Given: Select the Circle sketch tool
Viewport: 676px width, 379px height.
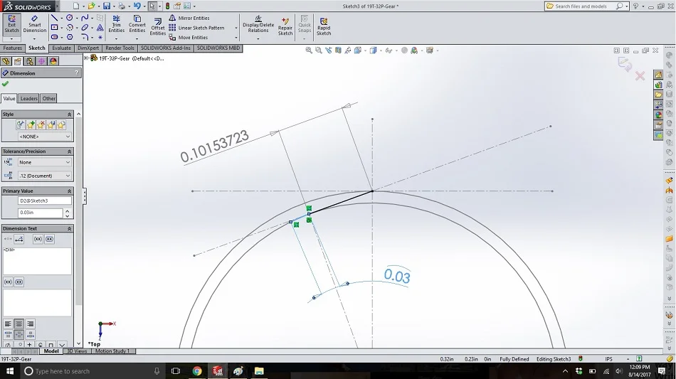Looking at the screenshot, I should [x=70, y=18].
